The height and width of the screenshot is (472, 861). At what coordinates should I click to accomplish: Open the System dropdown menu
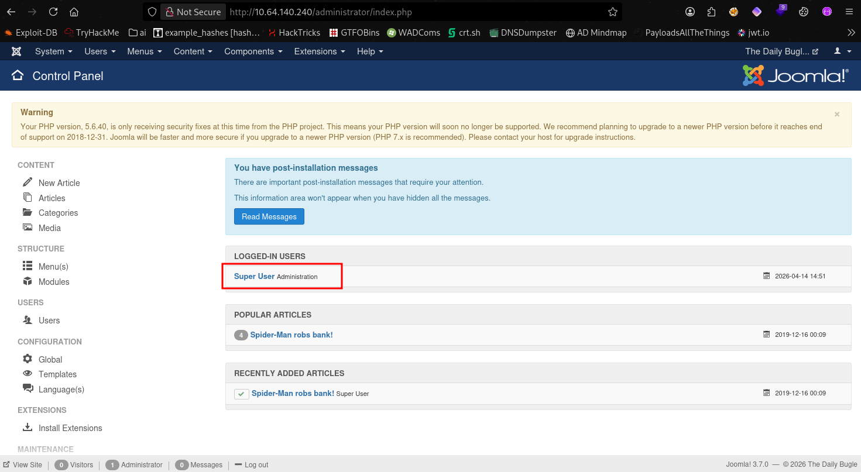click(54, 51)
